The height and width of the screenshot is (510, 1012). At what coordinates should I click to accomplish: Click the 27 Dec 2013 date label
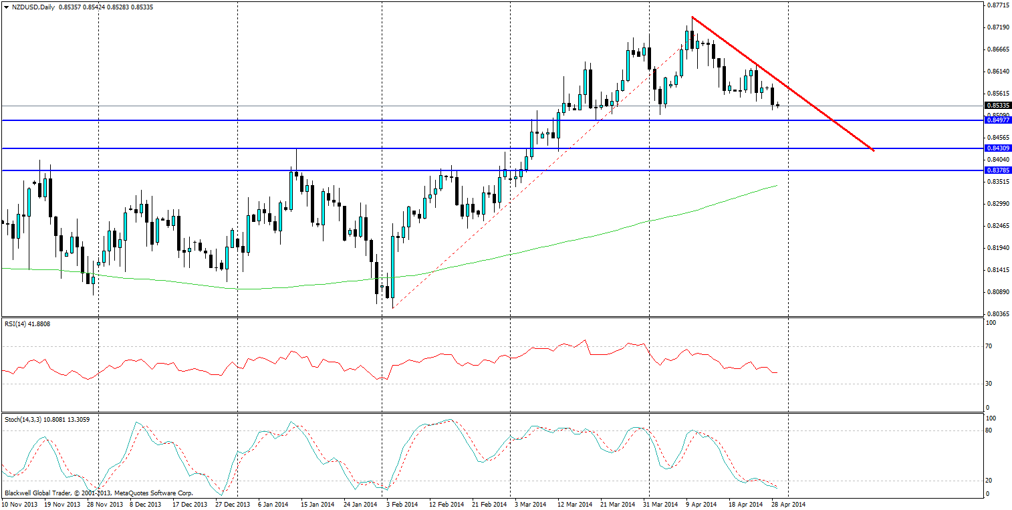click(x=233, y=505)
